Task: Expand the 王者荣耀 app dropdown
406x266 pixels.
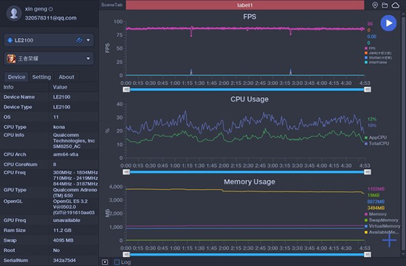Action: click(x=88, y=59)
